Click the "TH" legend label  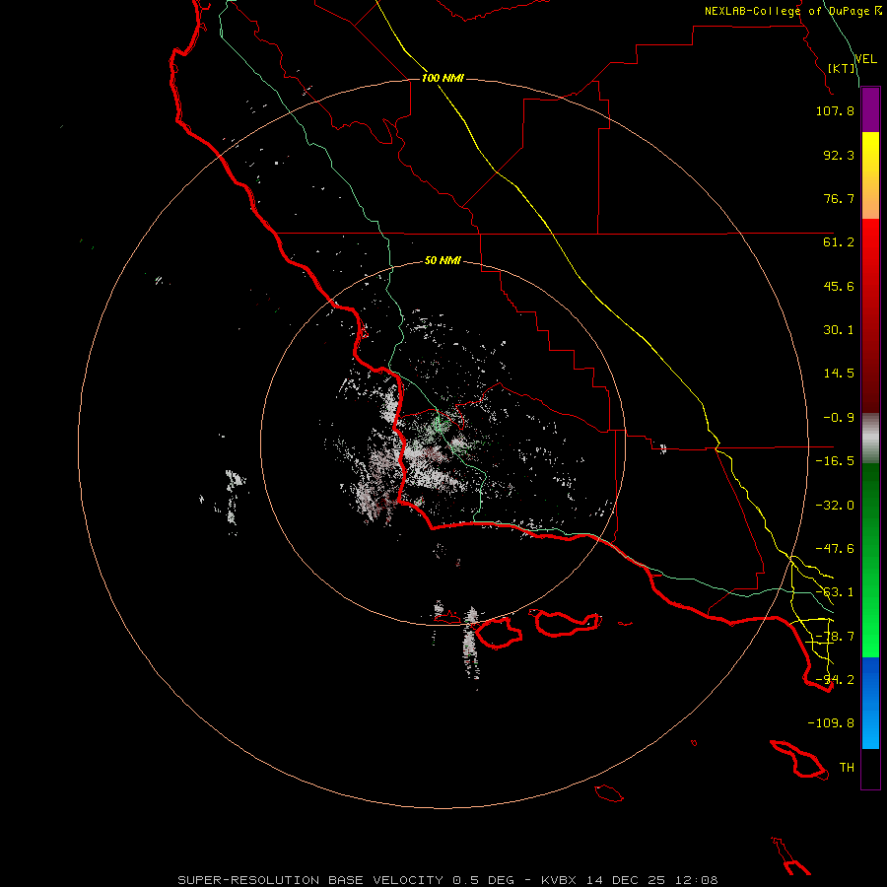coord(847,768)
